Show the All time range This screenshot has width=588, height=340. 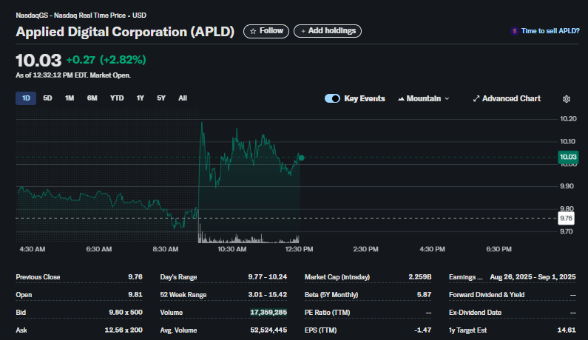coord(183,98)
